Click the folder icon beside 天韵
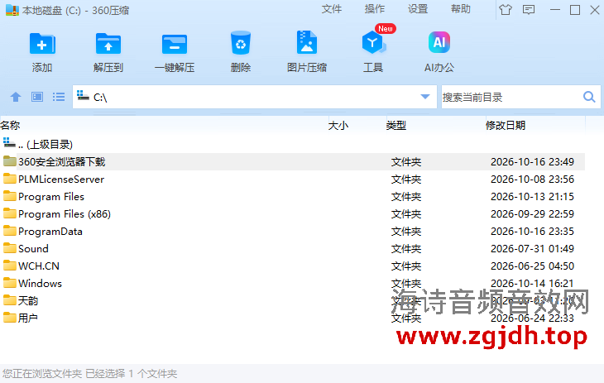Viewport: 604px width, 383px height. [10, 299]
